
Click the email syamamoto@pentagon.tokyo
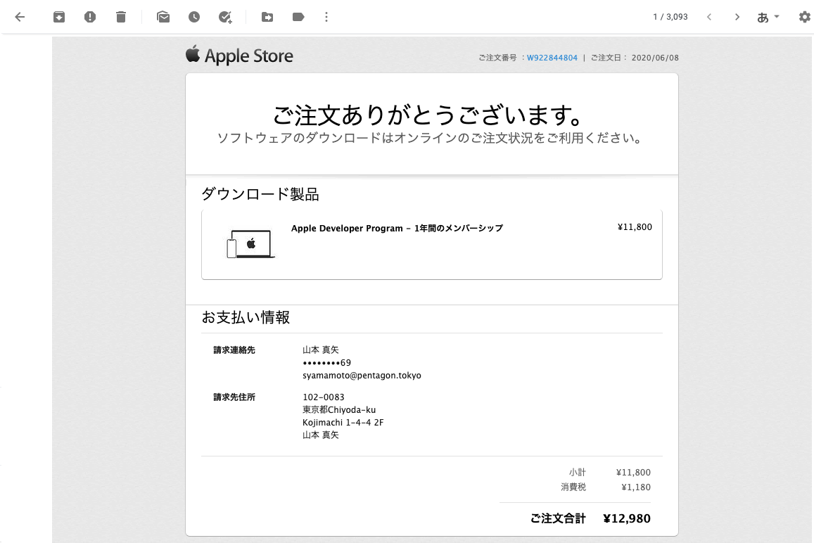point(362,376)
